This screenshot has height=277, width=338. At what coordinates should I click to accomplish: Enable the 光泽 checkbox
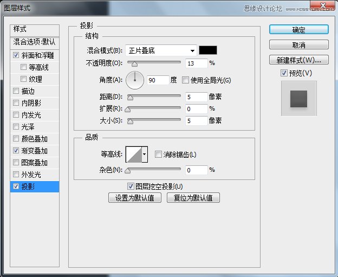[16, 126]
